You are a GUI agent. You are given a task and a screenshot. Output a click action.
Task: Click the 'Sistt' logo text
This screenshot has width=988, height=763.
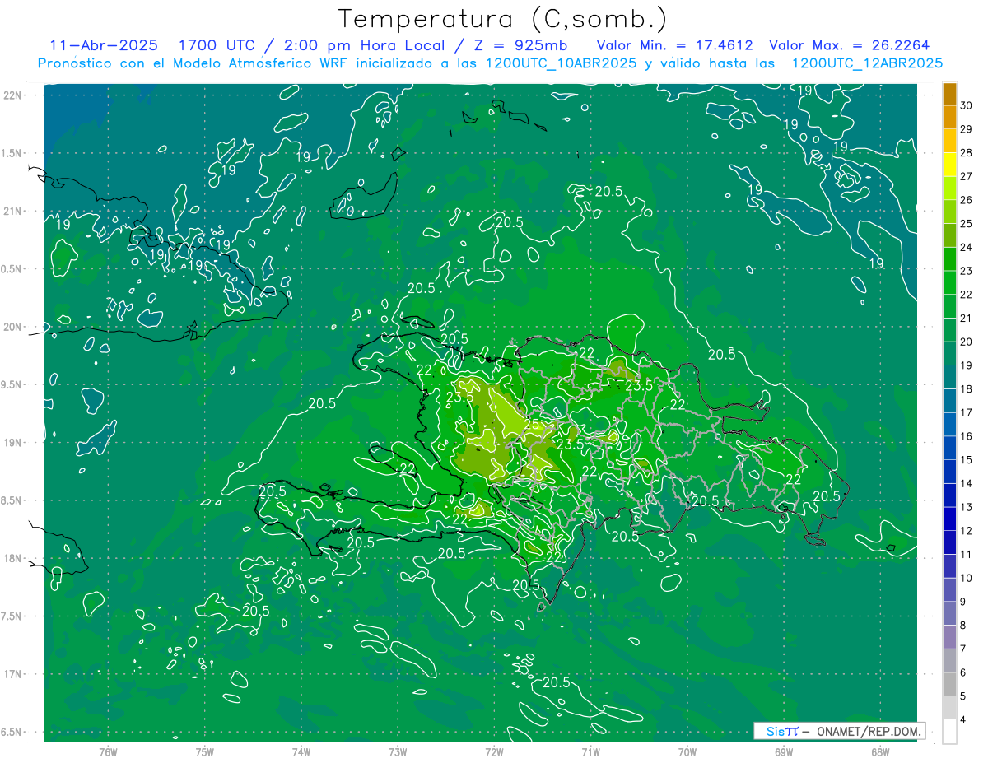pyautogui.click(x=781, y=731)
